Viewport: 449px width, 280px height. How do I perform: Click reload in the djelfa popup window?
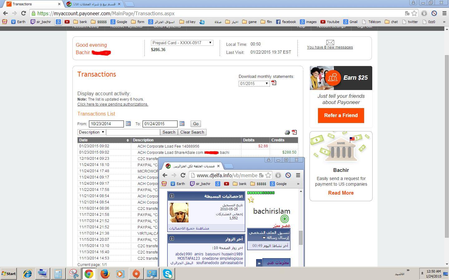[x=183, y=175]
